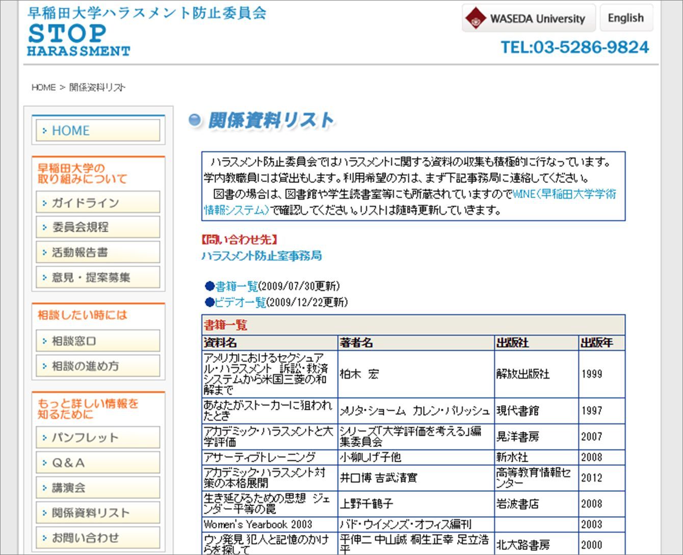Viewport: 683px width, 555px height.
Task: Go to the Q&A page
Action: (98, 463)
